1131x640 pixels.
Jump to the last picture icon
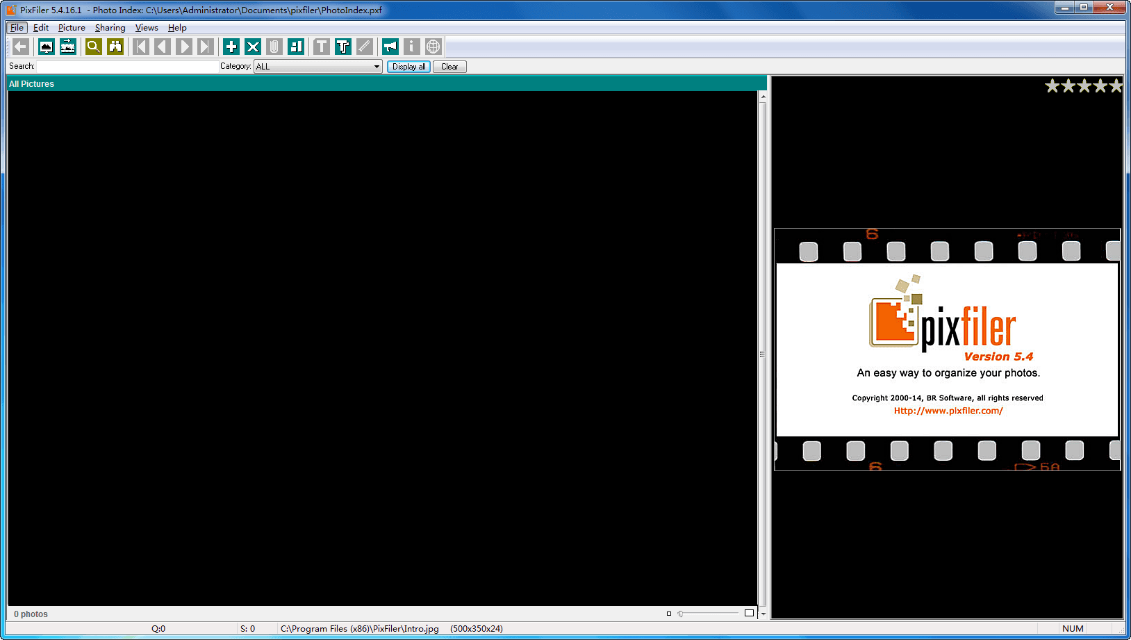pyautogui.click(x=205, y=47)
